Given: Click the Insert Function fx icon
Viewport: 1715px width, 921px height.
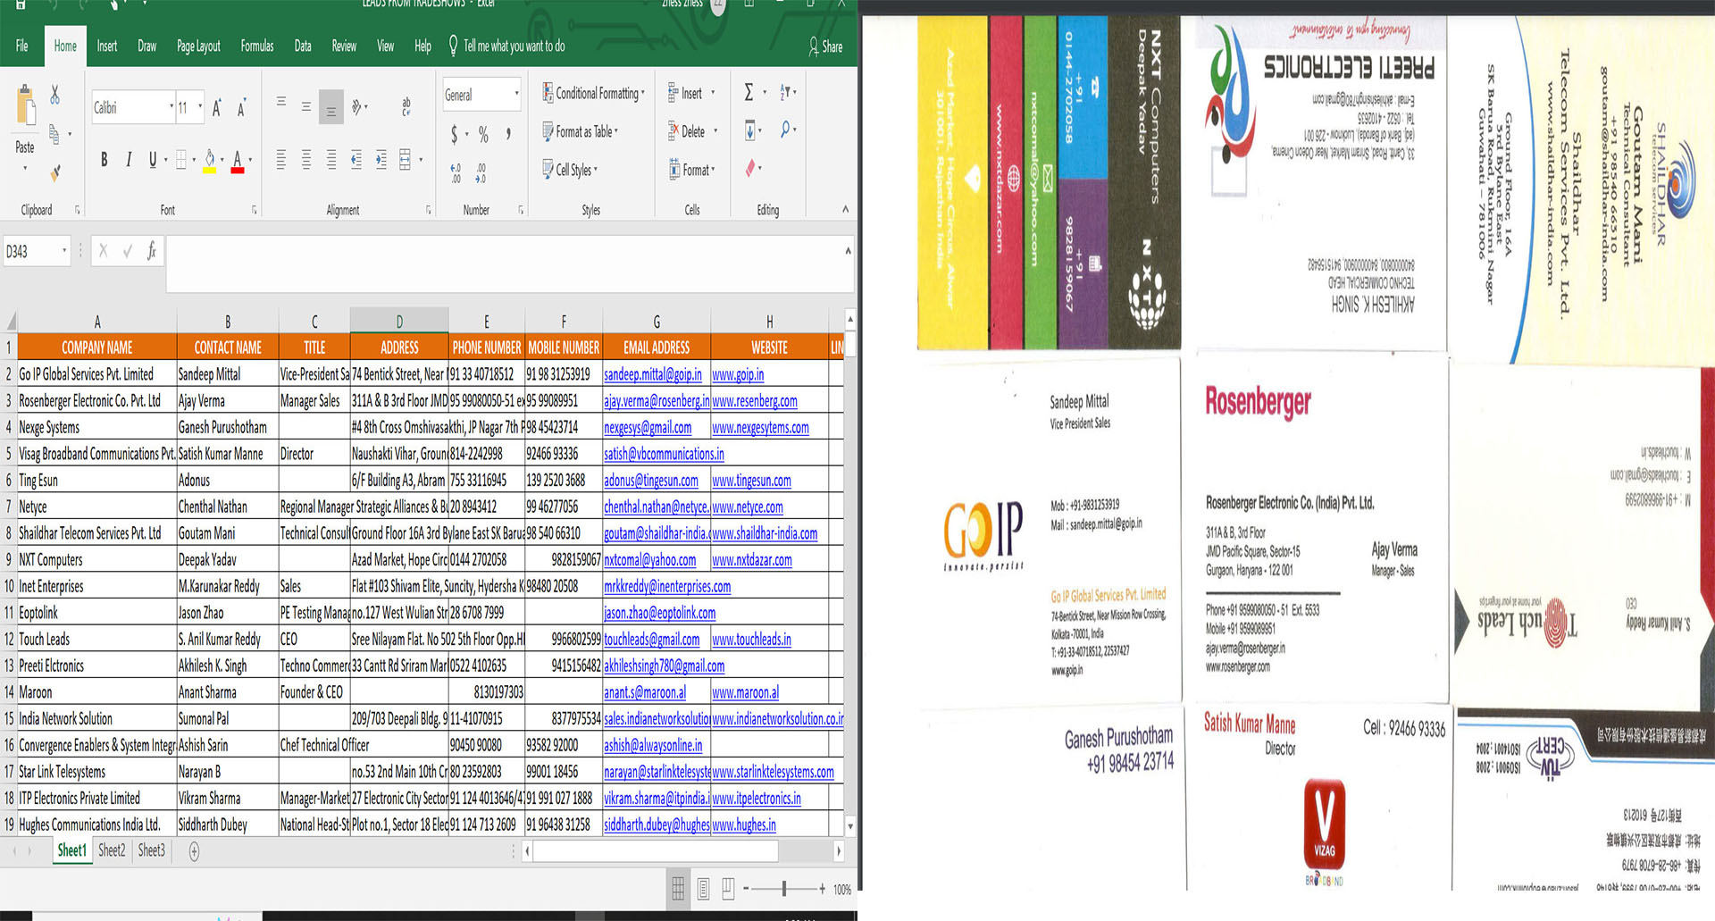Looking at the screenshot, I should coord(152,251).
